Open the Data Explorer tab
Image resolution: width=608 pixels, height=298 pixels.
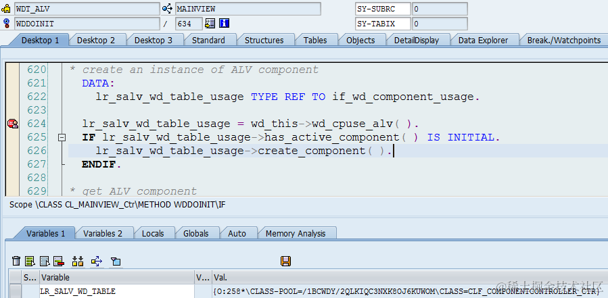[x=483, y=41]
